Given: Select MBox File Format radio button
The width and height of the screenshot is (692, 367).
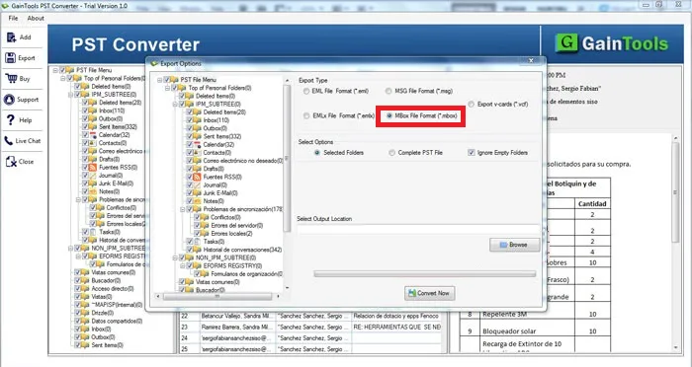Looking at the screenshot, I should click(x=389, y=115).
